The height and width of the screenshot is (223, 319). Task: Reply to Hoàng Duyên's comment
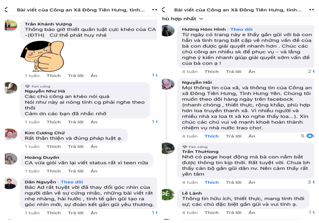[76, 171]
